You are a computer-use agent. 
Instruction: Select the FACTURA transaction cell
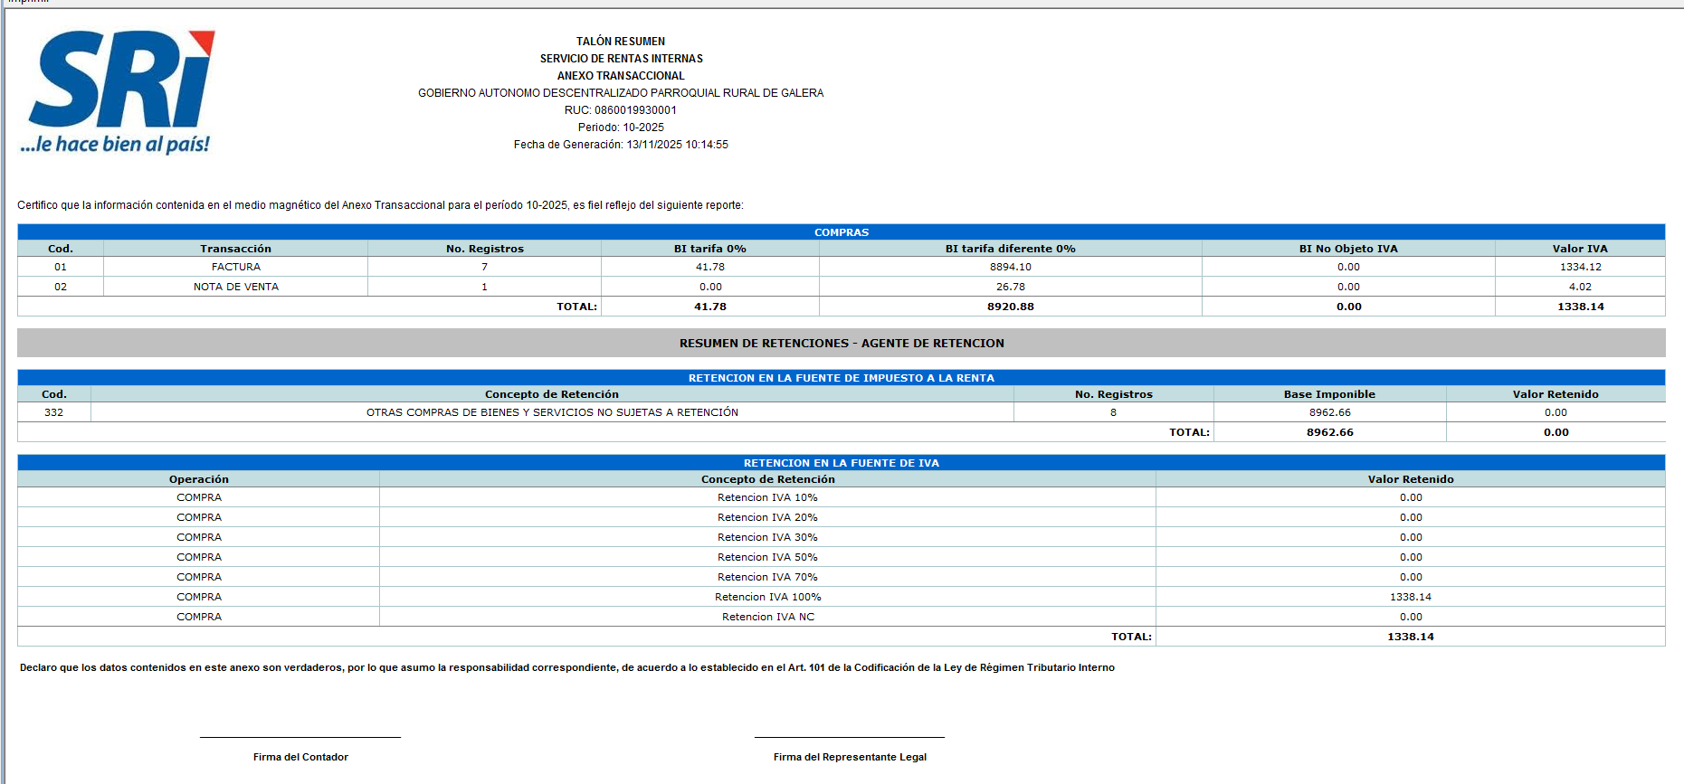click(235, 267)
